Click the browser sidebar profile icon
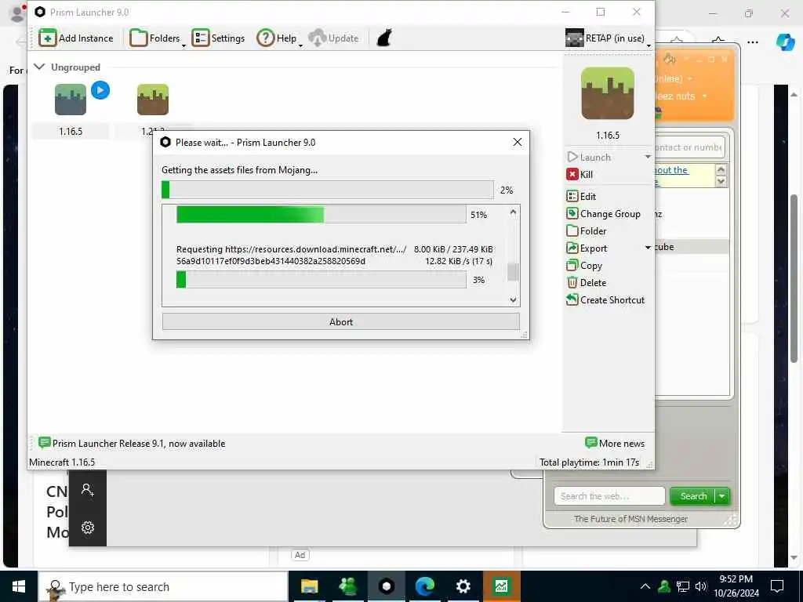Screen dimensions: 803x602 [88, 490]
